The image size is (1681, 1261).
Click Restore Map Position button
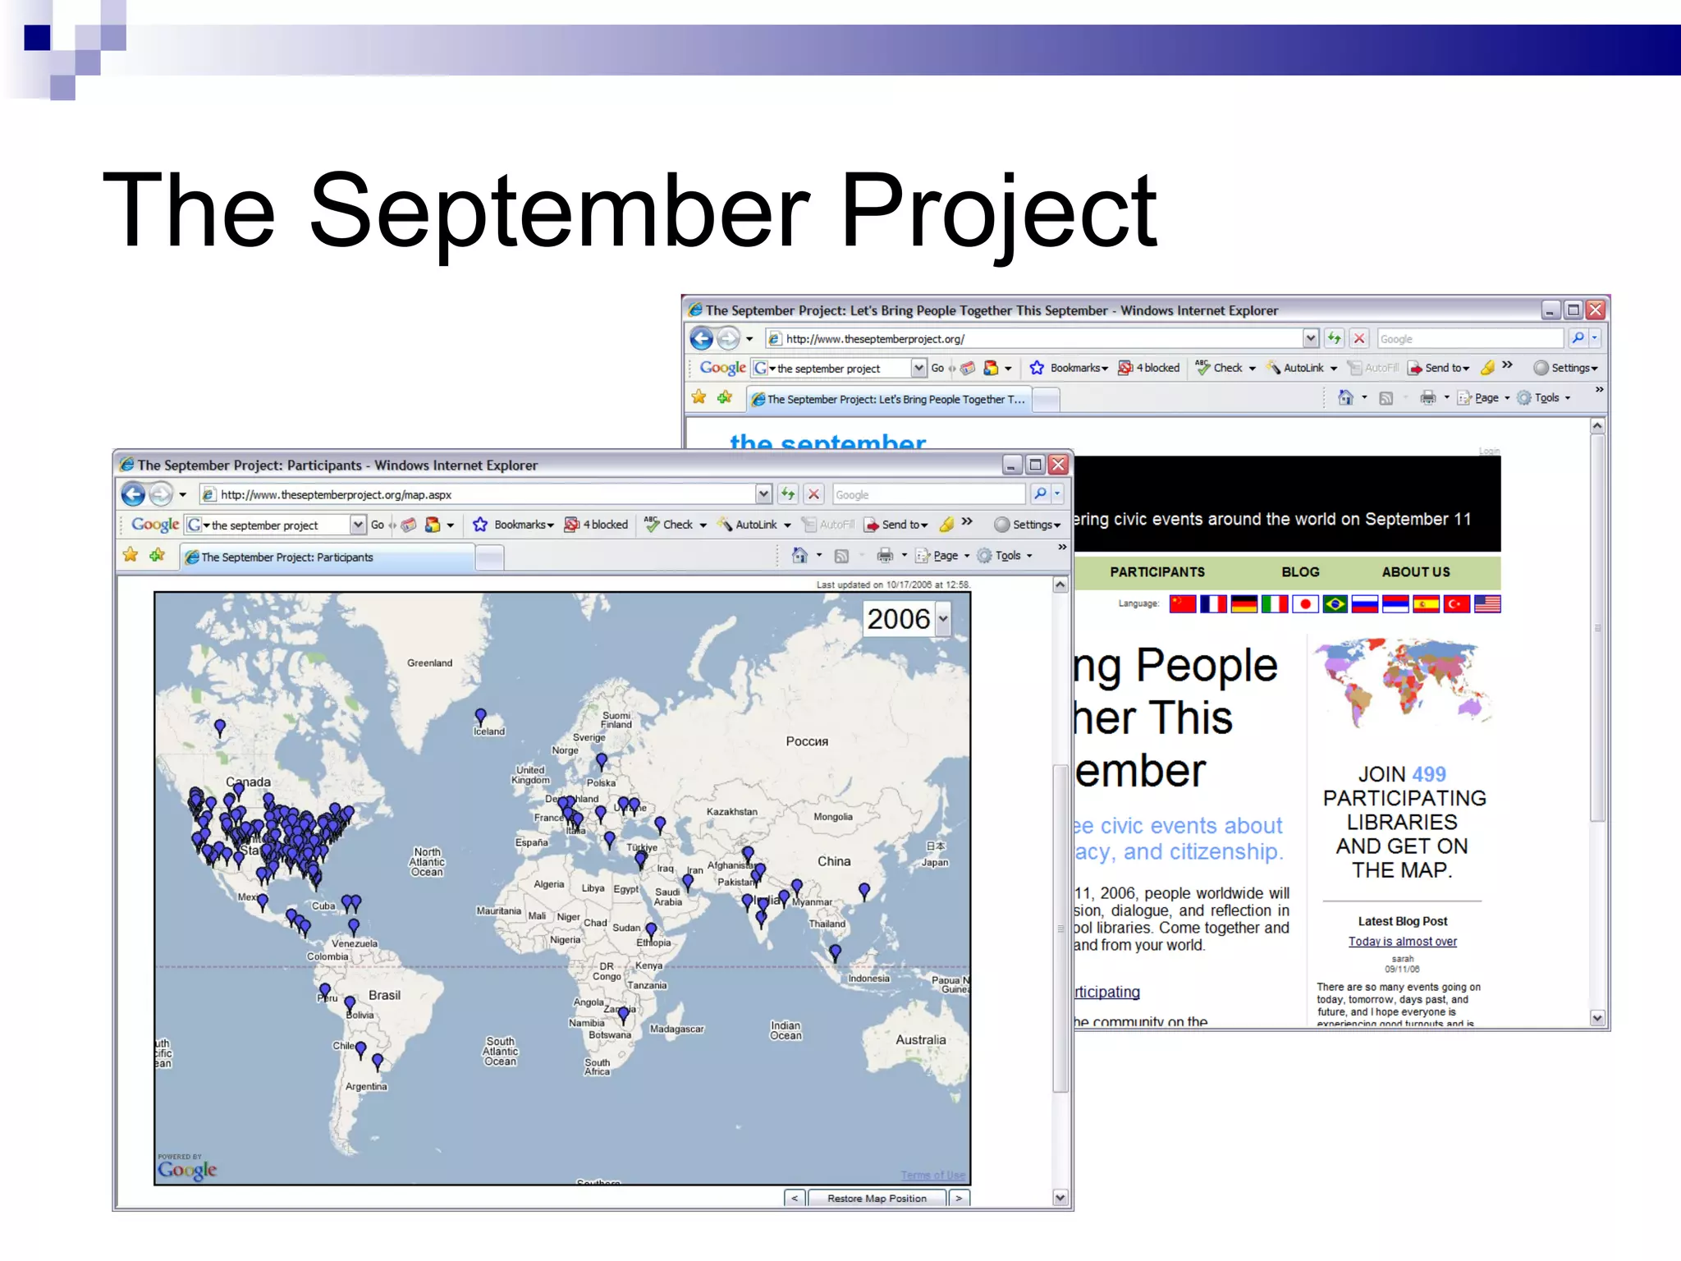[877, 1199]
